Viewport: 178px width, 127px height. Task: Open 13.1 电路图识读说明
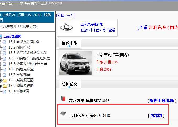(24, 42)
